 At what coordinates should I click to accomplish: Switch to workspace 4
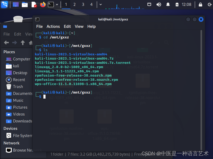click(91, 5)
